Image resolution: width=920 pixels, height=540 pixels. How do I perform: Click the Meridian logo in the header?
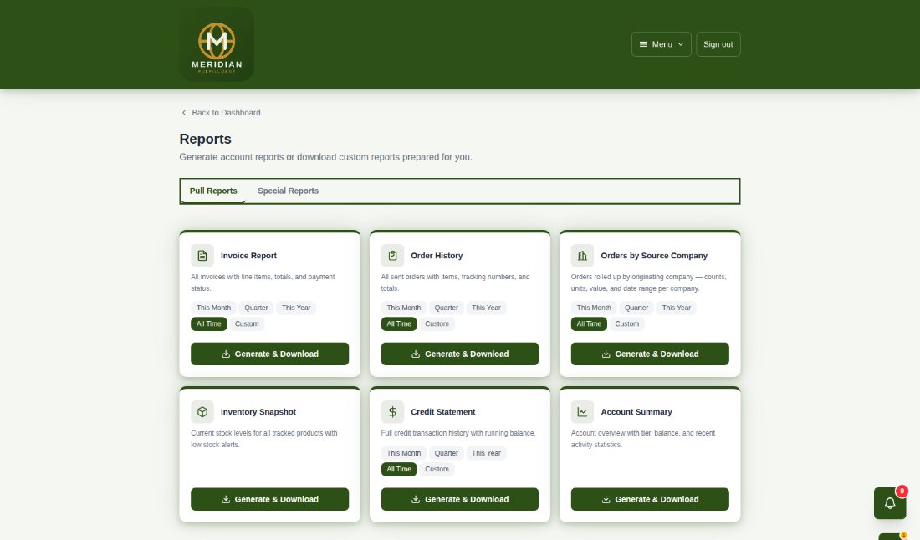(217, 44)
